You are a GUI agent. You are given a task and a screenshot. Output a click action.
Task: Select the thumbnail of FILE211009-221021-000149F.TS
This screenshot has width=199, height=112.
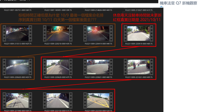point(138,67)
